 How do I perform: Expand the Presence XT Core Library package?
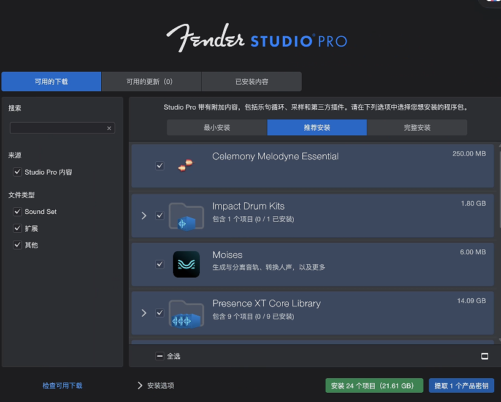point(143,313)
